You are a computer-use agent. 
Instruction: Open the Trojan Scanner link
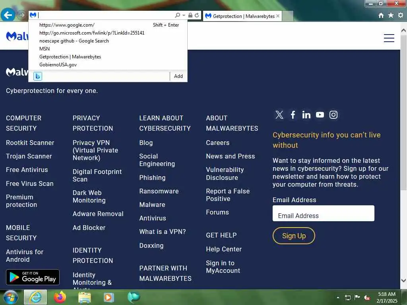[29, 156]
